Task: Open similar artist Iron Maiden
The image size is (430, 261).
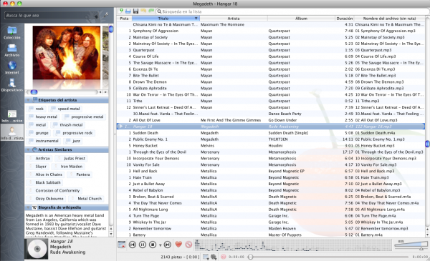Action: [x=68, y=167]
